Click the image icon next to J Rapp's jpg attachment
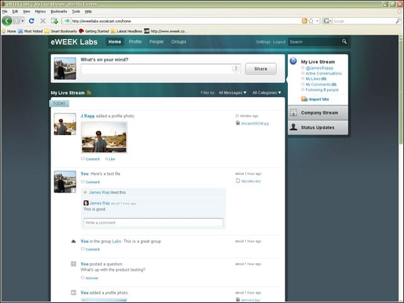 (x=238, y=123)
